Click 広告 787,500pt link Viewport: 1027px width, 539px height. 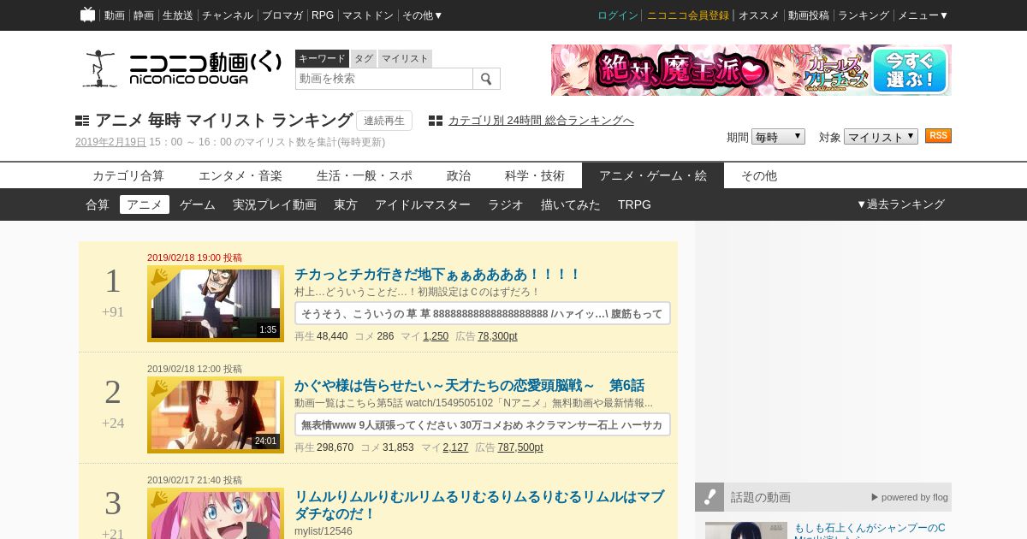[x=519, y=447]
